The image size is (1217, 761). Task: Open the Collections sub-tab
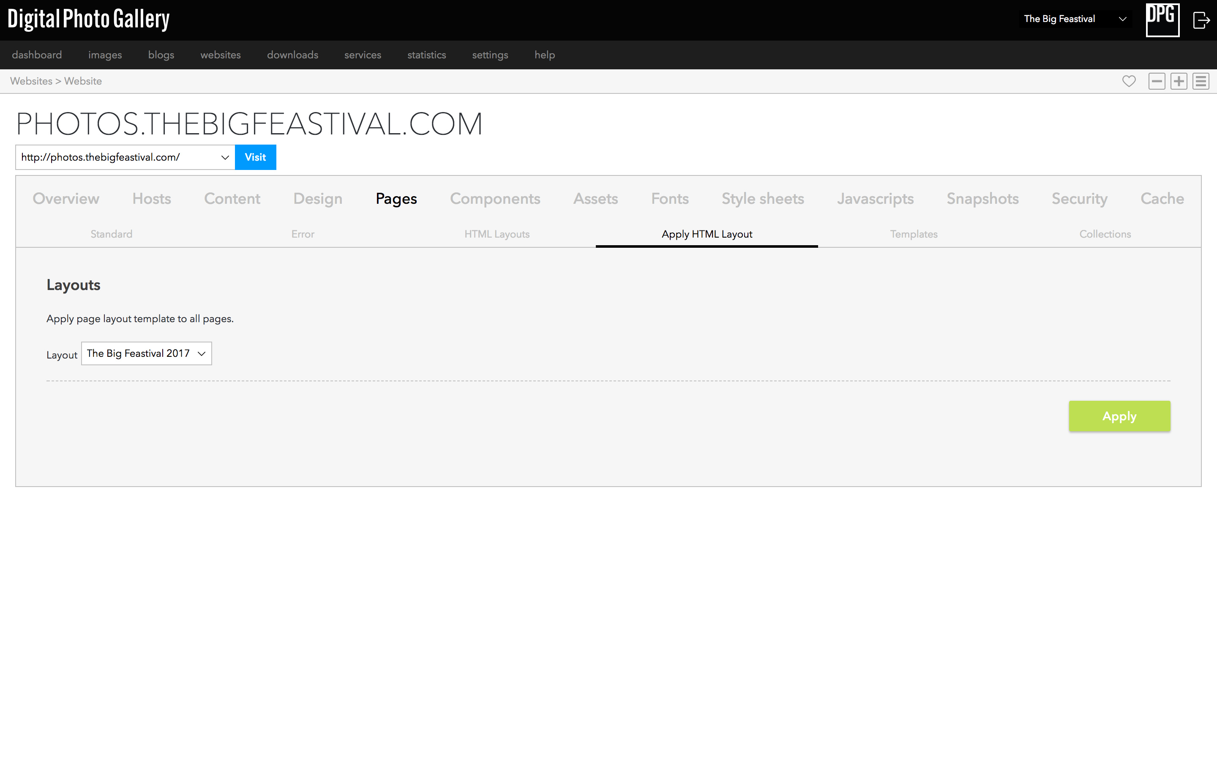(x=1105, y=234)
